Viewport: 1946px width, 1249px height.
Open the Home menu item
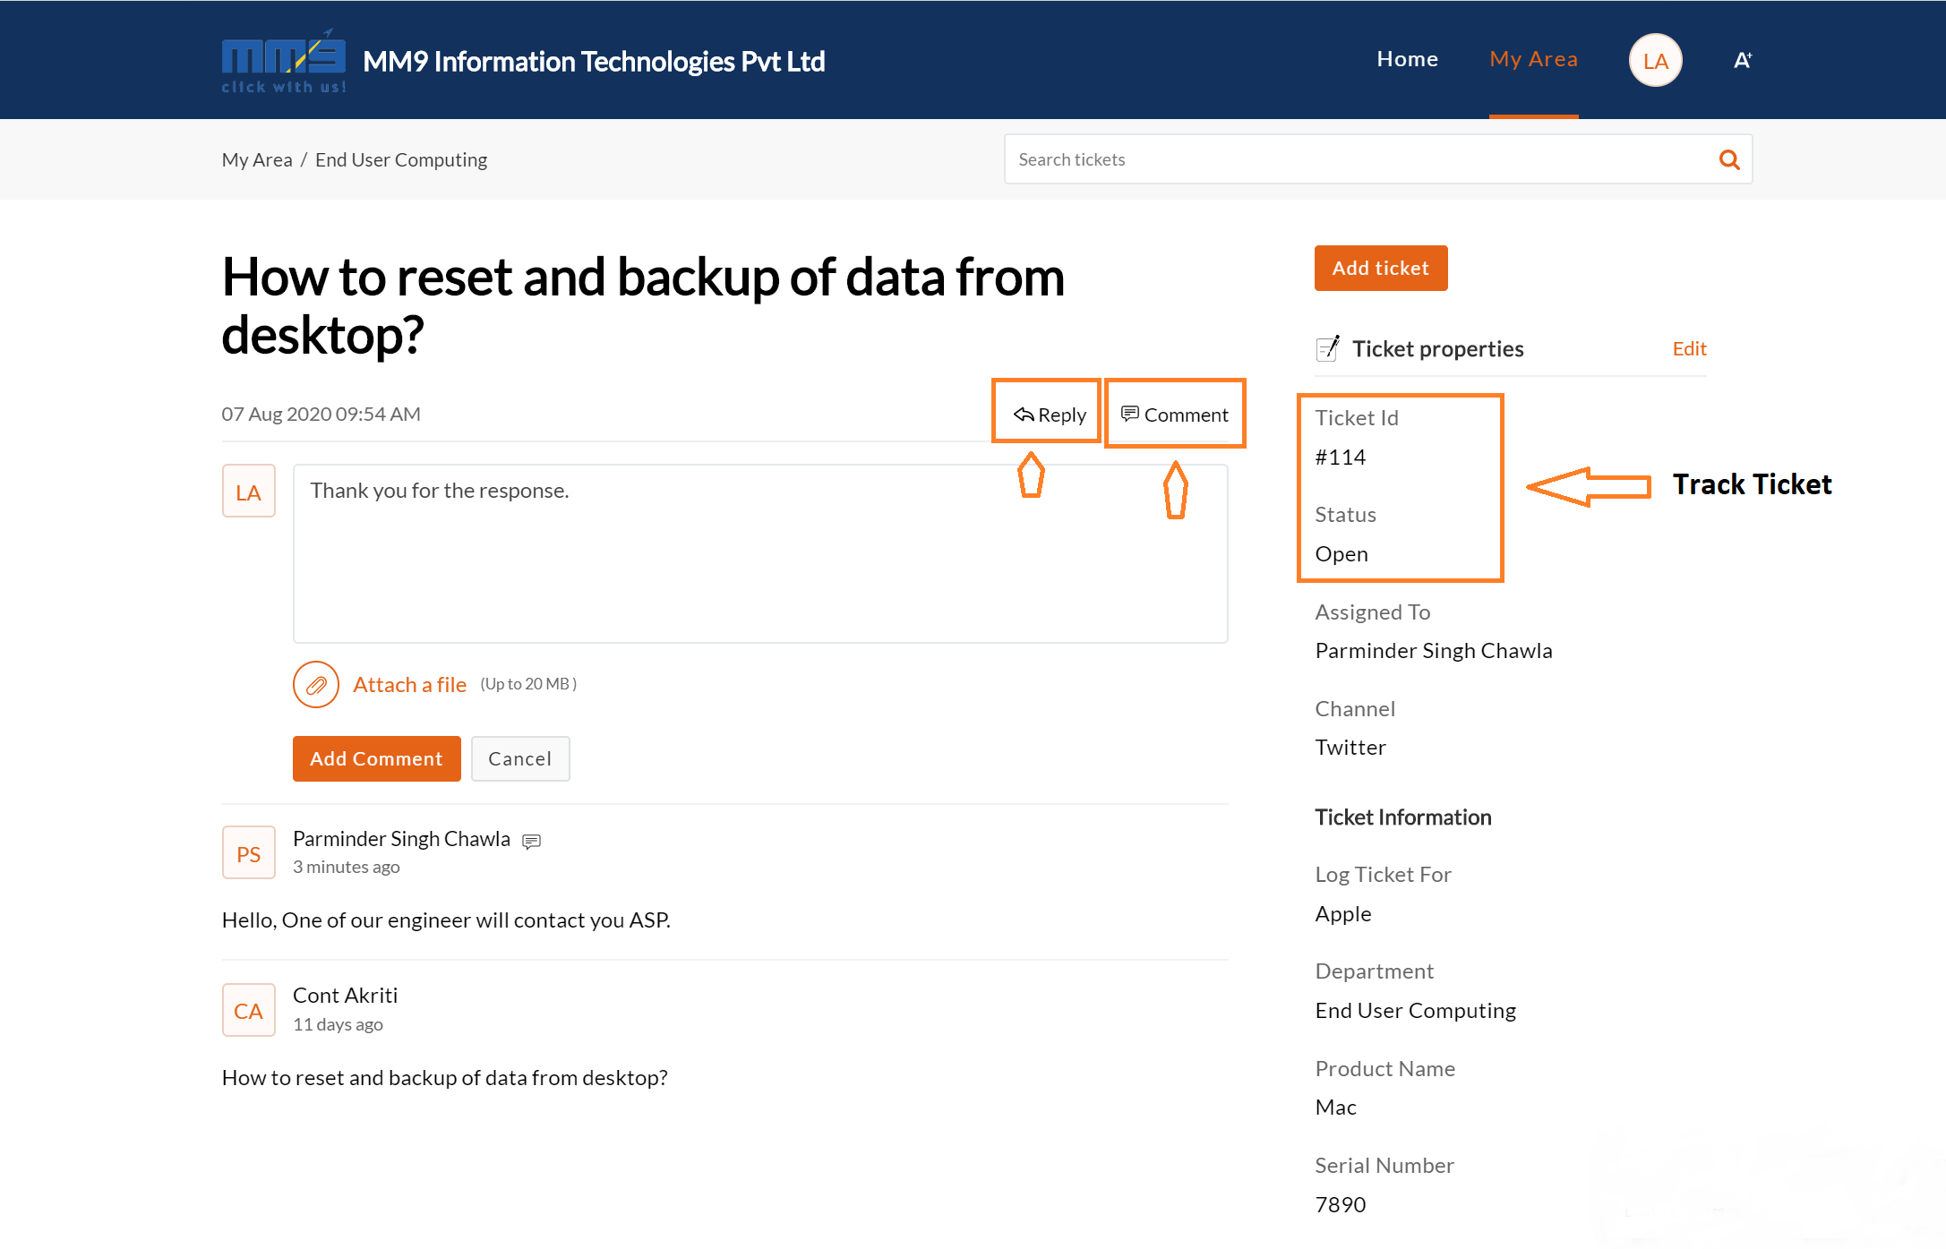click(x=1407, y=59)
